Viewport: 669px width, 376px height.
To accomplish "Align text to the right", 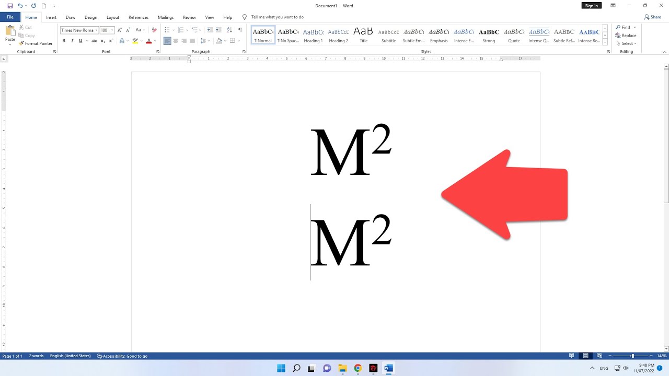I will pos(184,41).
